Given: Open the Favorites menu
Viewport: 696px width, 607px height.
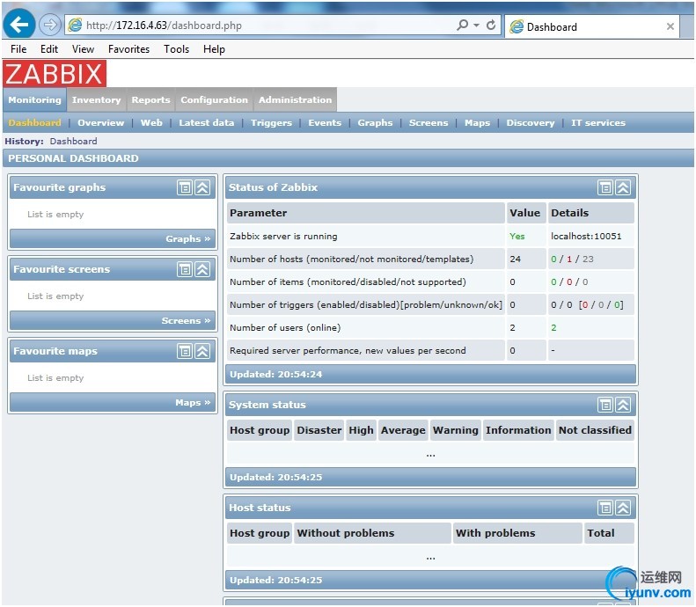Looking at the screenshot, I should (128, 49).
